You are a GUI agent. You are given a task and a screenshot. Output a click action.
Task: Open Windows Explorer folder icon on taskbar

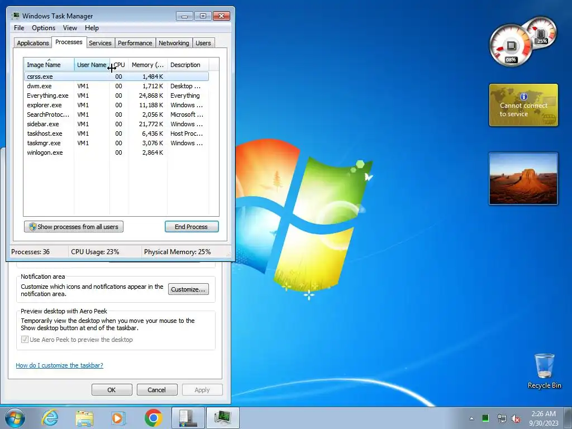coord(84,418)
